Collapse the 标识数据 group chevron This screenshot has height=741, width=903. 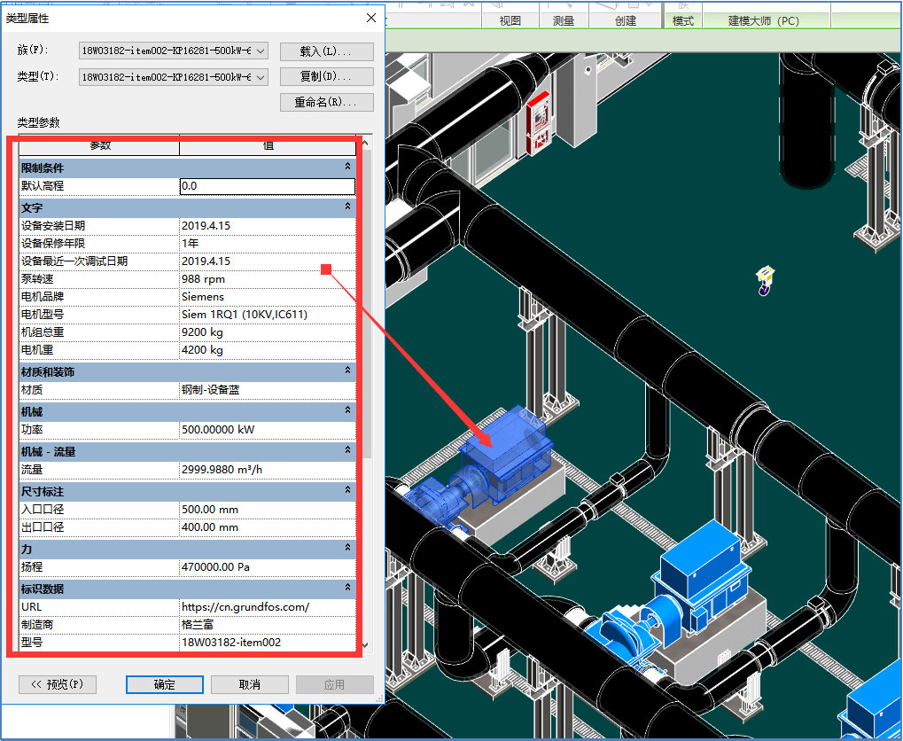[x=348, y=588]
